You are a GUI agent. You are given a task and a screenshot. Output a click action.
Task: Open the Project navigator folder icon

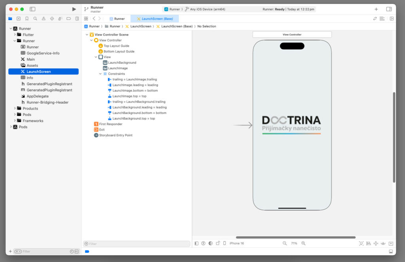tap(10, 19)
